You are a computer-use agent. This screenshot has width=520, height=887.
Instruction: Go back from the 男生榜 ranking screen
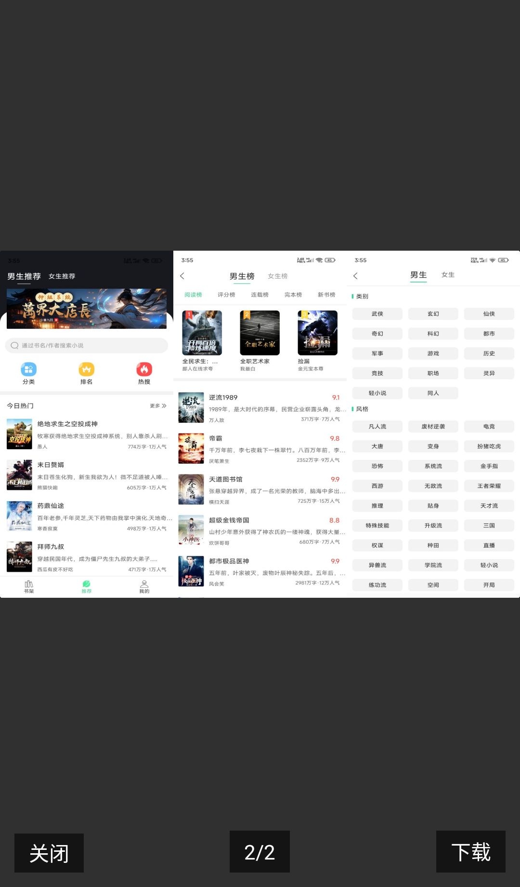pos(182,276)
